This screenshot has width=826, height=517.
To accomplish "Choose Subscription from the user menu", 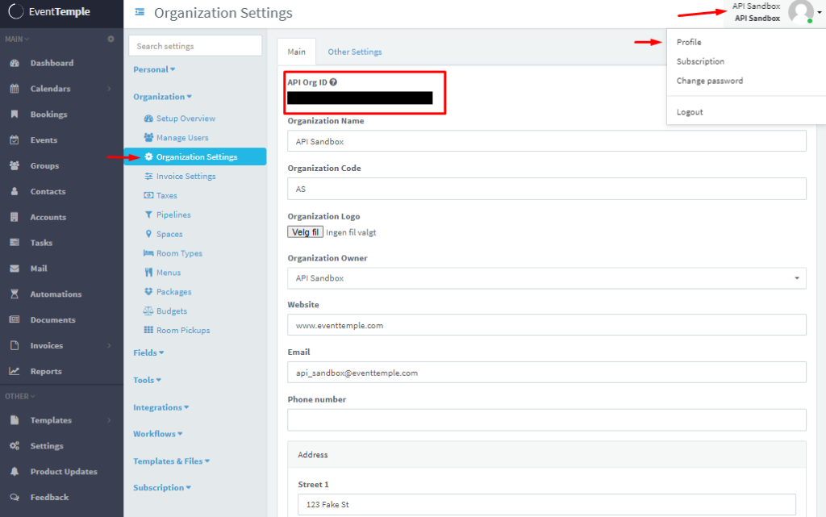I will 700,61.
